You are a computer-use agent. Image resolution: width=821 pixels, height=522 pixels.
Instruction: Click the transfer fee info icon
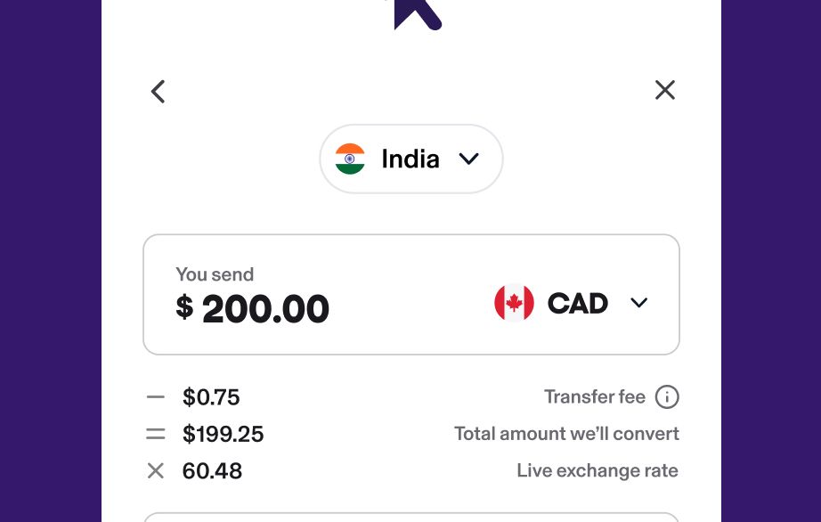(667, 396)
